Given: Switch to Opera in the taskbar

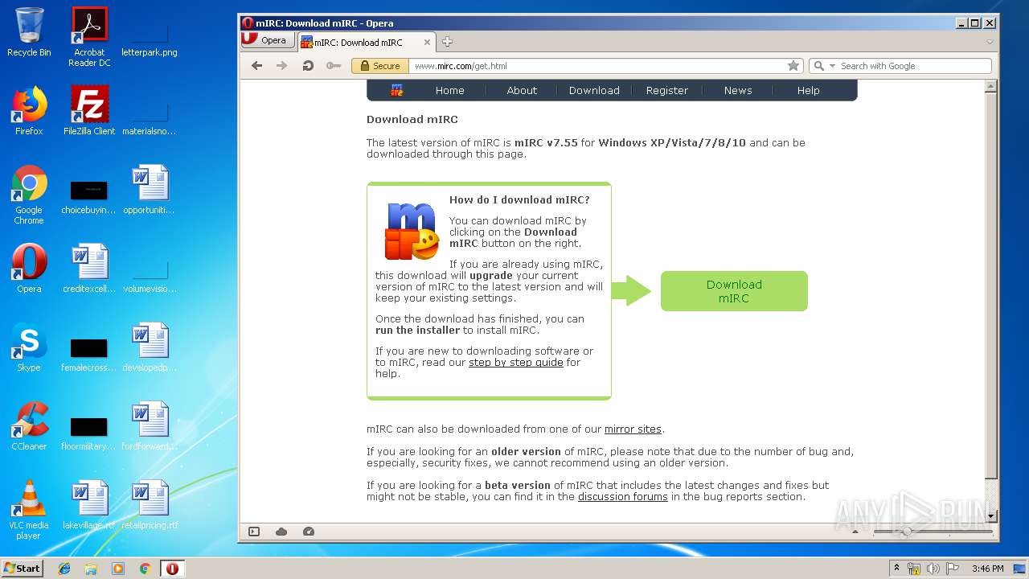Looking at the screenshot, I should click(172, 569).
